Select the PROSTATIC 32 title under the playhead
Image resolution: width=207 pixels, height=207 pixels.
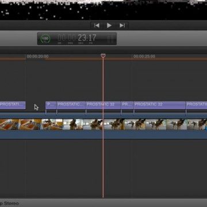pos(103,105)
